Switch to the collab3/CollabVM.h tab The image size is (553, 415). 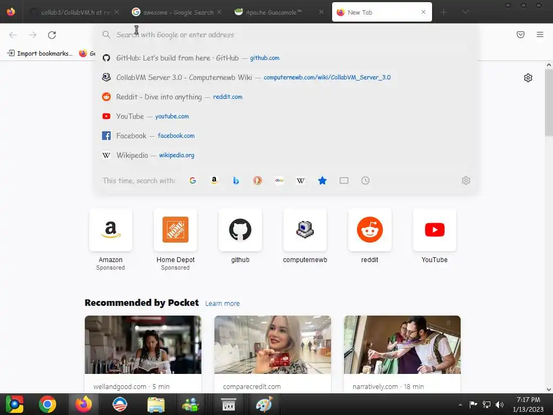coord(75,12)
